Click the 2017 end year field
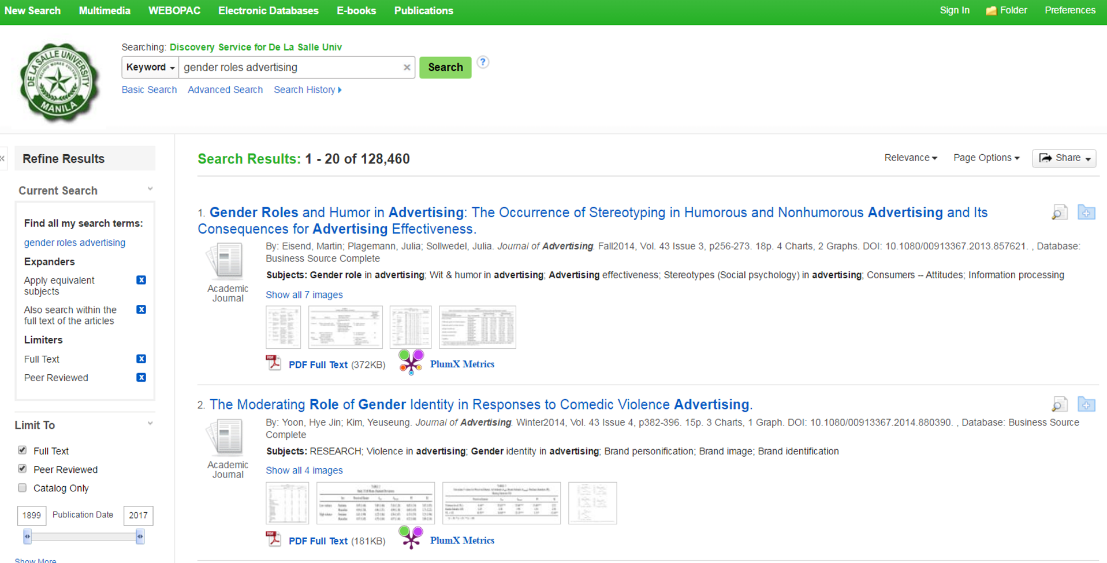This screenshot has height=563, width=1107. pyautogui.click(x=138, y=515)
